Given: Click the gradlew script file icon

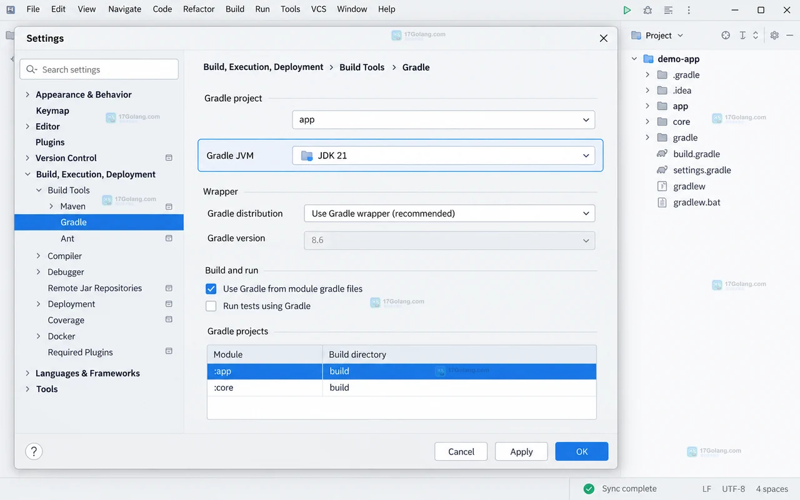Looking at the screenshot, I should (662, 186).
